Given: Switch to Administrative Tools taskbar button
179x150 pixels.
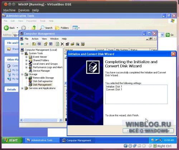Looking at the screenshot, I should 42,140.
